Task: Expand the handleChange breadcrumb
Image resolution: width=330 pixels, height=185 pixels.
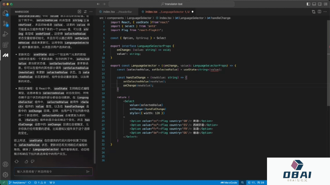Action: 220,18
